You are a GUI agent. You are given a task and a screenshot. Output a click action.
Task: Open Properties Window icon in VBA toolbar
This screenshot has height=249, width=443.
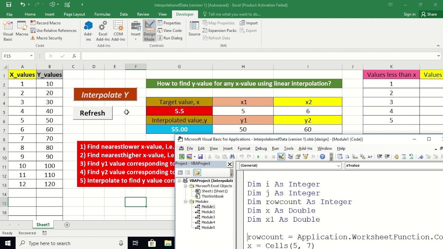298,157
